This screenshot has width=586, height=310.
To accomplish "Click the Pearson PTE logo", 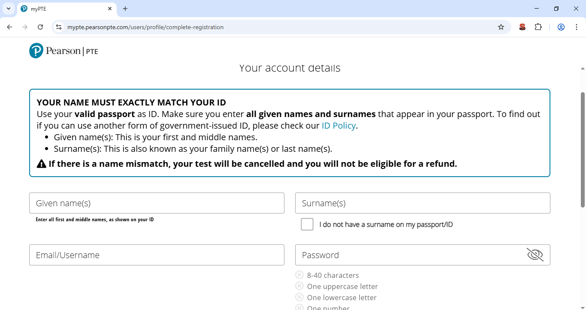I will click(63, 51).
